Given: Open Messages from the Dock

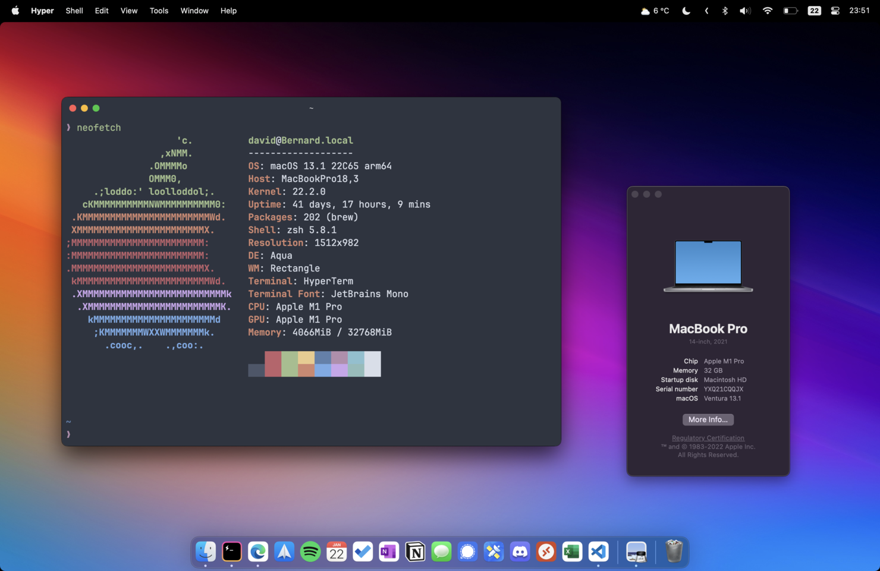Looking at the screenshot, I should (441, 551).
